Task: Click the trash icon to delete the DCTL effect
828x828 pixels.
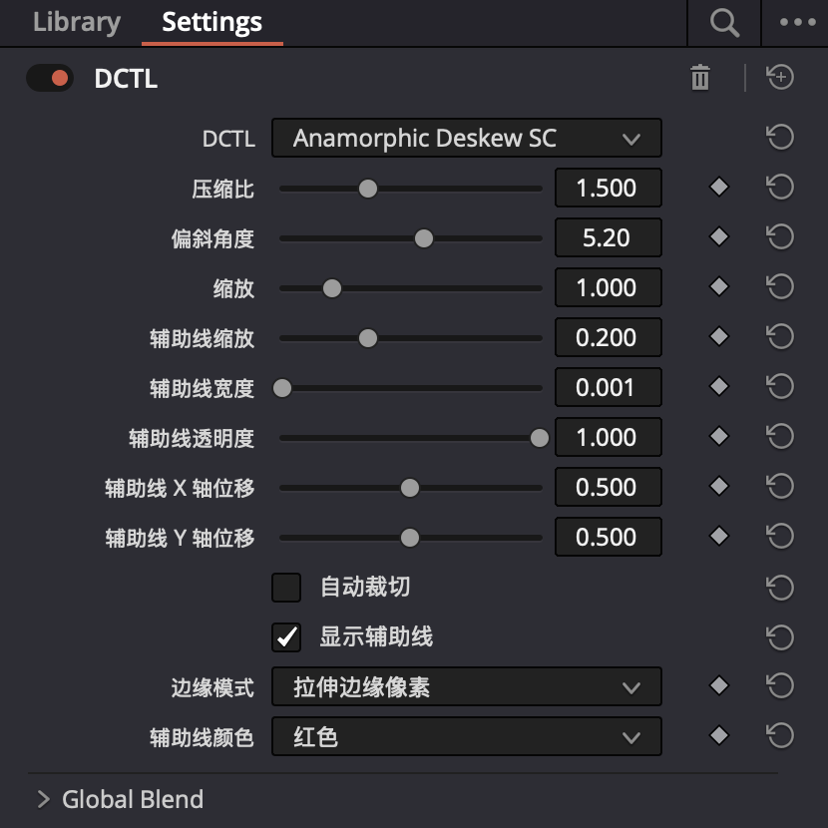Action: tap(701, 78)
